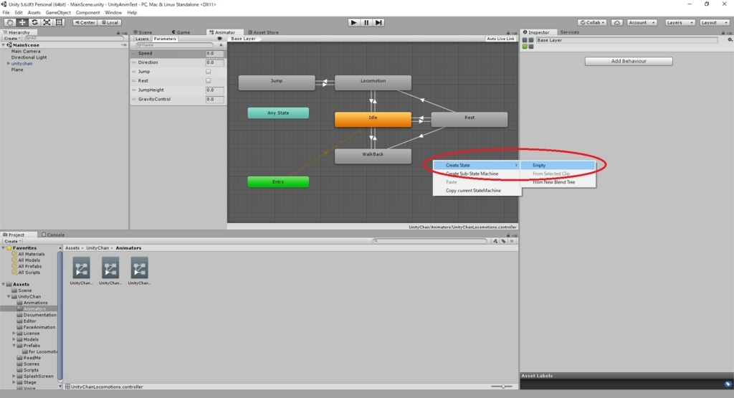Screen dimensions: 734x398
Task: Open the GameObject menu
Action: [x=58, y=13]
